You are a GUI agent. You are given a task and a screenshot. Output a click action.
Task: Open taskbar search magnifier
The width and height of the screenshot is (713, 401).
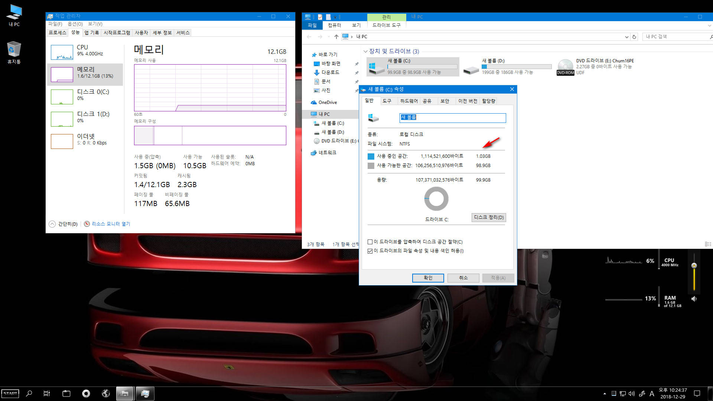29,394
